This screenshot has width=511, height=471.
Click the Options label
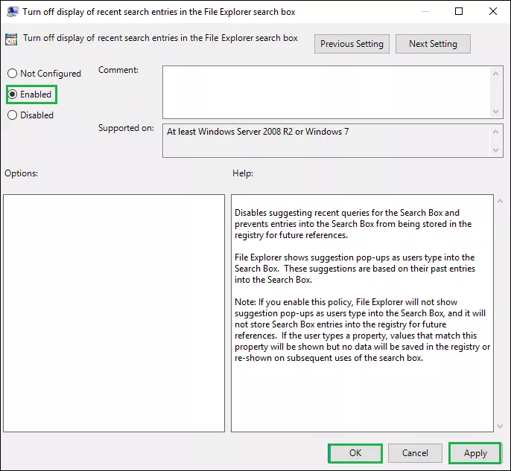(x=21, y=173)
